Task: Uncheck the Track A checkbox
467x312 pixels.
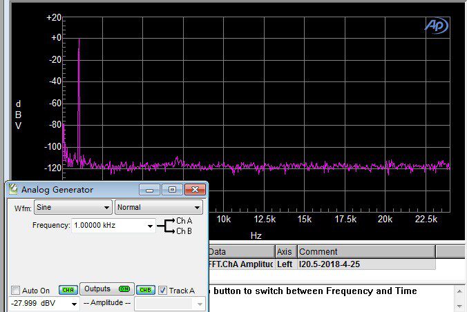Action: [x=162, y=291]
